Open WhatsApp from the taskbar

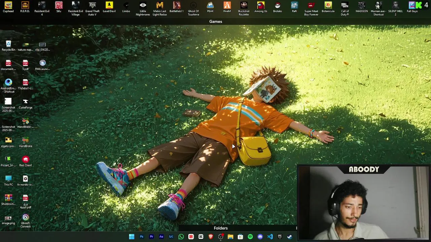[181, 237]
